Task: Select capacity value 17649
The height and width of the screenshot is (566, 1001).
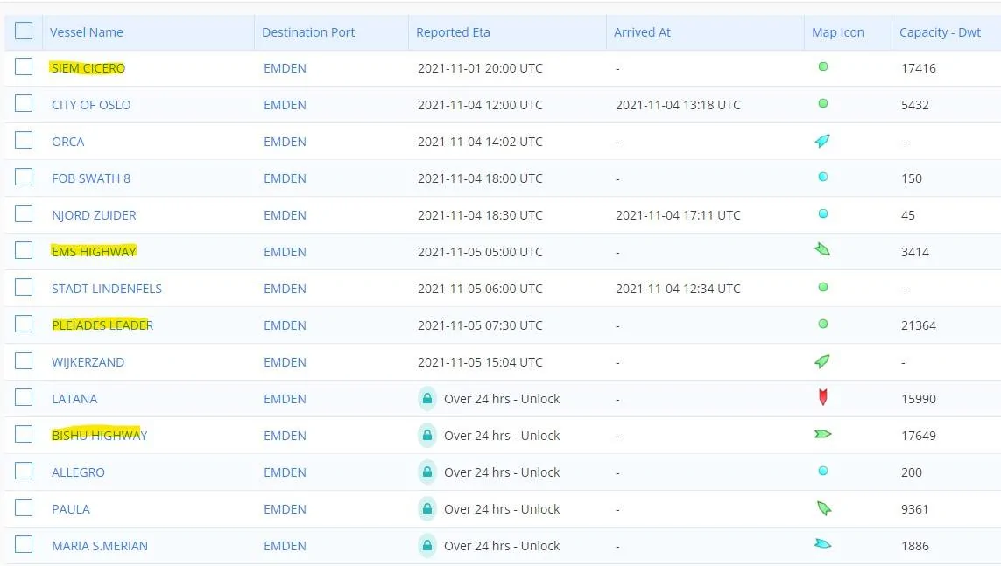Action: click(919, 436)
